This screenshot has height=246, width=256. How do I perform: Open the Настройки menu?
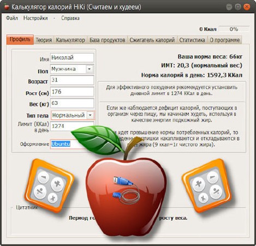coord(35,18)
